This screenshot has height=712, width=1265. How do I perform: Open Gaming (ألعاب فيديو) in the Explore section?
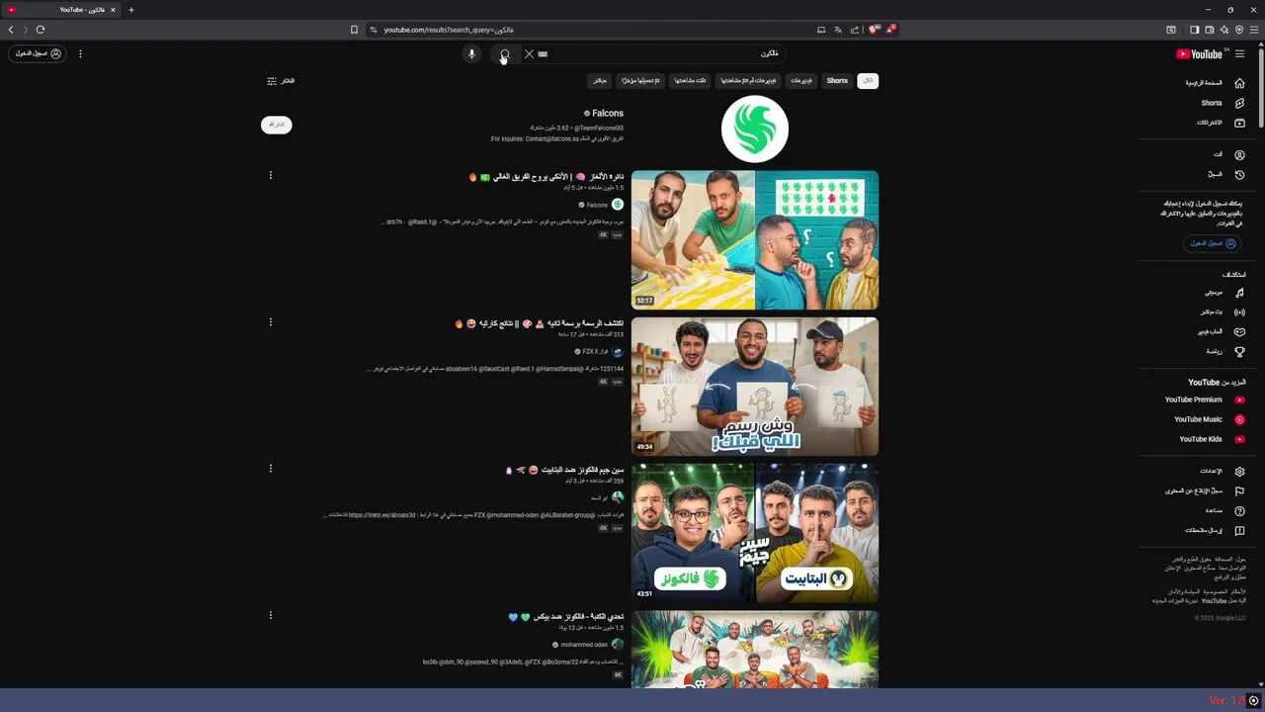coord(1222,332)
